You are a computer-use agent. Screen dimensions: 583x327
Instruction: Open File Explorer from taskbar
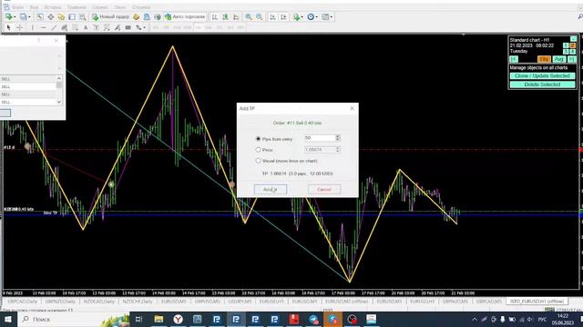(x=159, y=319)
